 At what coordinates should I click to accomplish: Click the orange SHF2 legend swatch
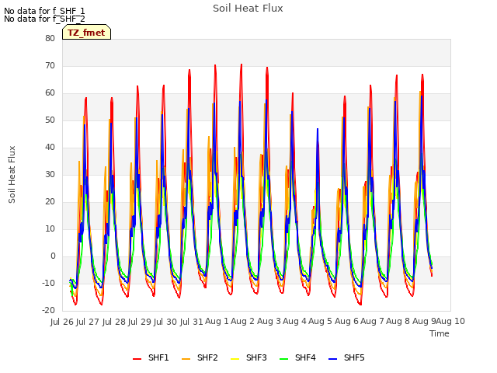point(186,359)
